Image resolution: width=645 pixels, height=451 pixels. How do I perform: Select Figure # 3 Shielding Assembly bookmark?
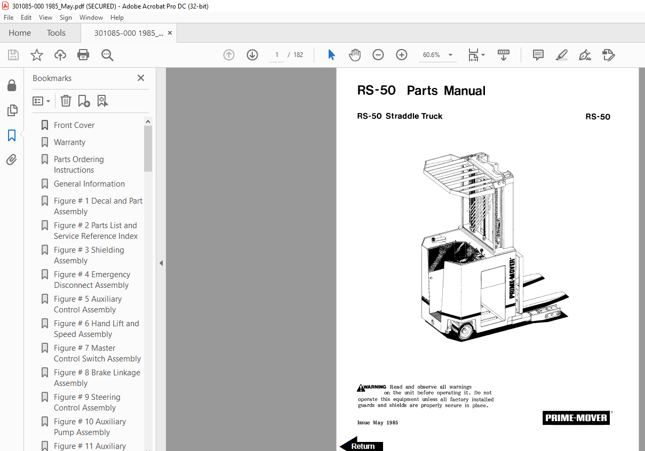(x=89, y=255)
